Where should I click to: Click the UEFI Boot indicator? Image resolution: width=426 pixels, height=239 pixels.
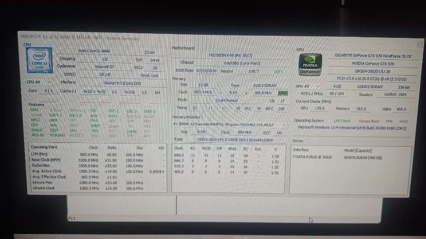[342, 121]
